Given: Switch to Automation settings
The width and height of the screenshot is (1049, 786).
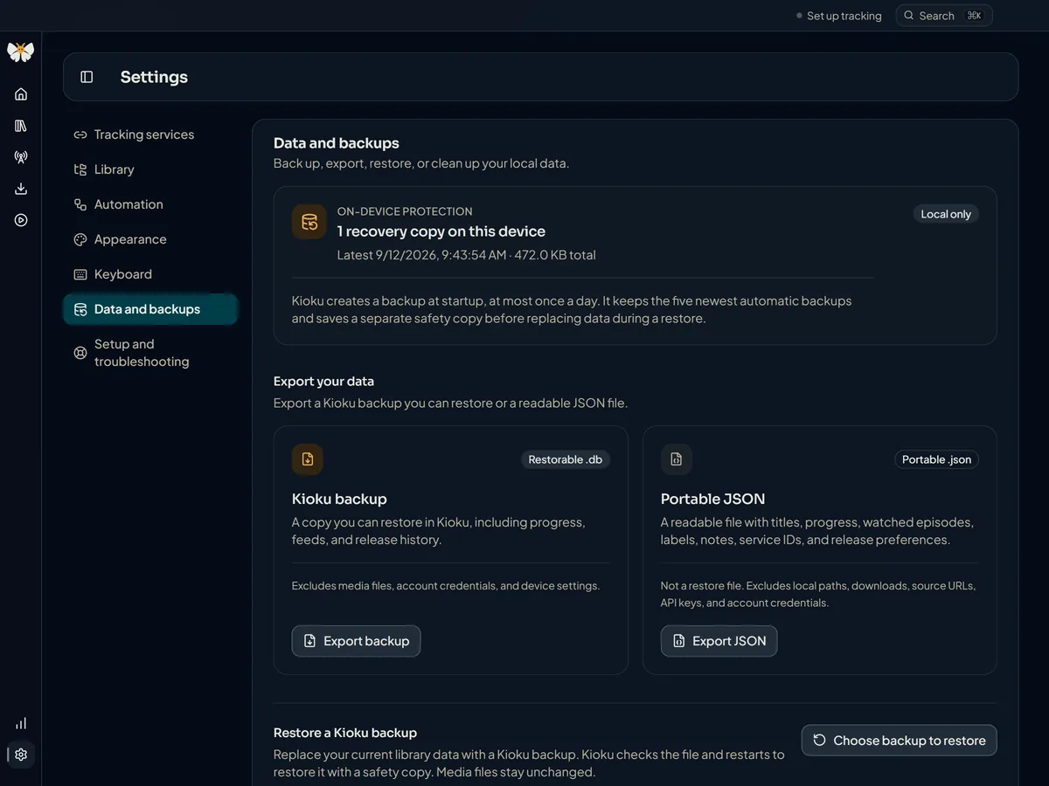Looking at the screenshot, I should pyautogui.click(x=150, y=204).
